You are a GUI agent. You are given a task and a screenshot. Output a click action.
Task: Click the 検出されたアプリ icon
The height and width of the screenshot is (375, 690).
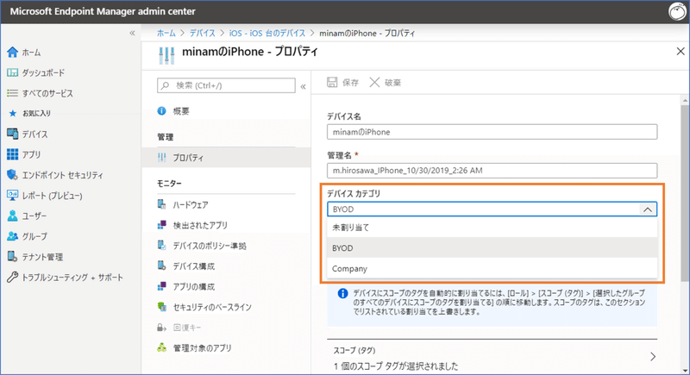[162, 225]
